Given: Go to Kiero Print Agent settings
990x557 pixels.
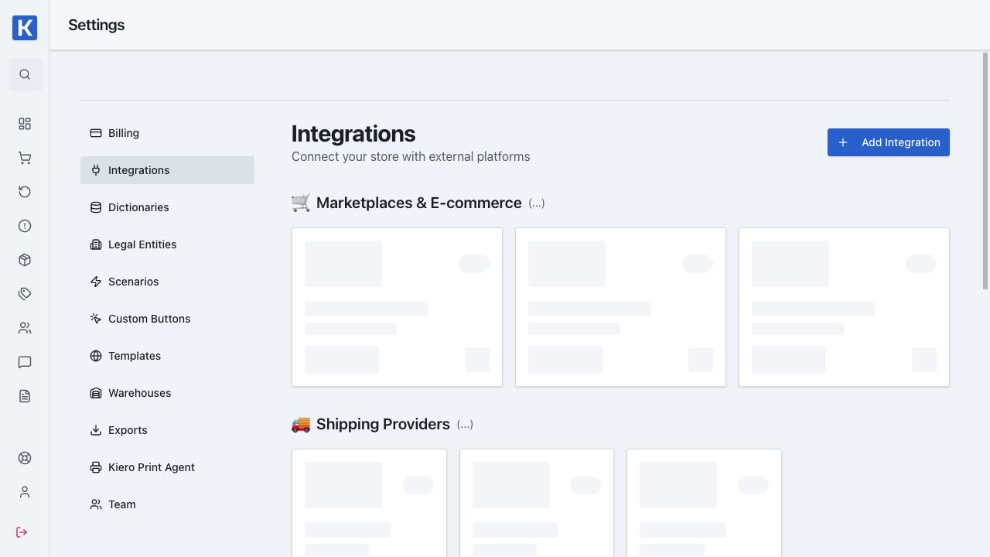Looking at the screenshot, I should 167,467.
